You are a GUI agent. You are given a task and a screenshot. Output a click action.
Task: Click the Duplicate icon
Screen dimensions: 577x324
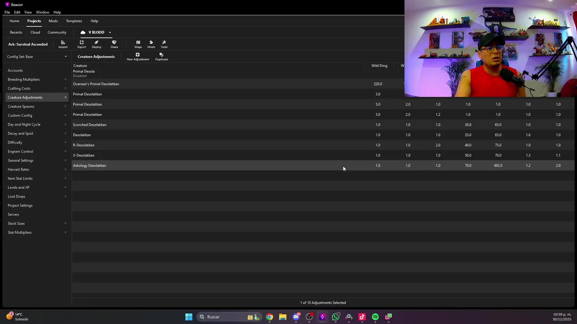coord(161,56)
